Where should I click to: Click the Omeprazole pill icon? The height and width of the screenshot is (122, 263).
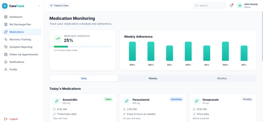(x=196, y=101)
